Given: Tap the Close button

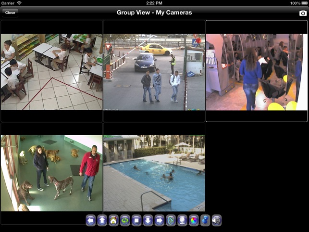Looking at the screenshot, I should [10, 13].
